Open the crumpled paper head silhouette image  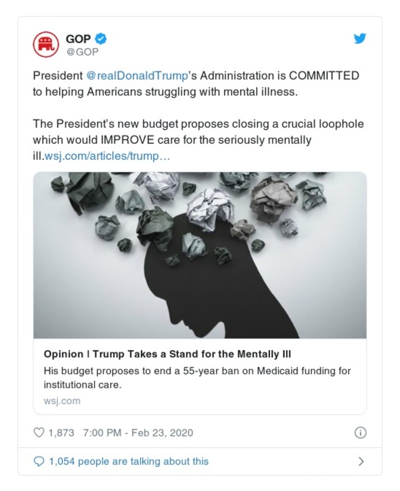point(199,255)
